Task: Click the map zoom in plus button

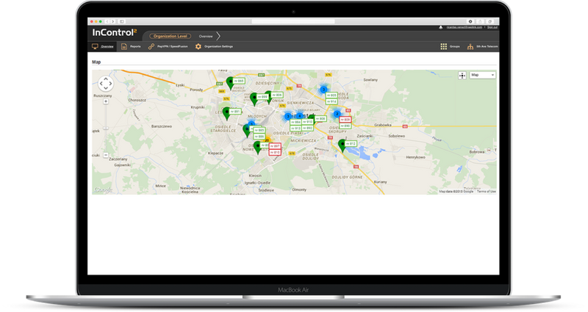Action: coord(106,101)
